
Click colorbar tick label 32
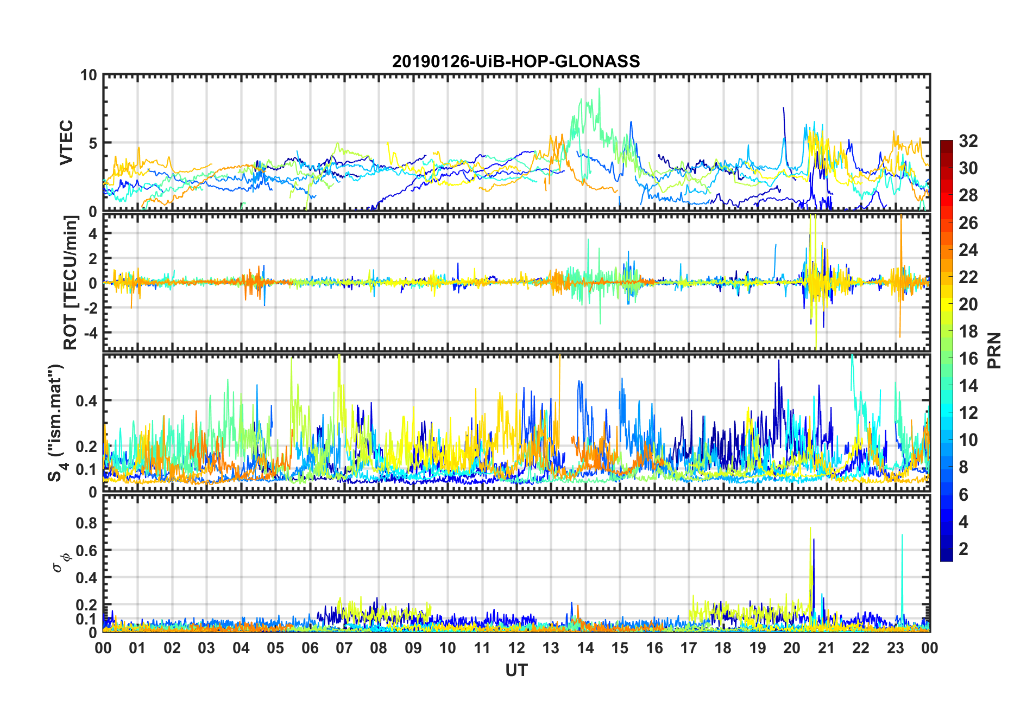[968, 141]
